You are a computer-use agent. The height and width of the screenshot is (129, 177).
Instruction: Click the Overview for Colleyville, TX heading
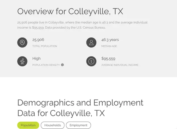coord(70,11)
